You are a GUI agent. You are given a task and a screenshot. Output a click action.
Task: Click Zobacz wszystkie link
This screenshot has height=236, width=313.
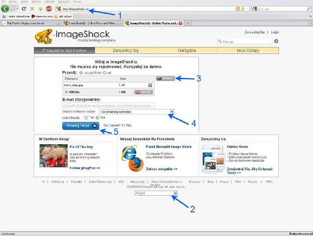click(x=162, y=169)
